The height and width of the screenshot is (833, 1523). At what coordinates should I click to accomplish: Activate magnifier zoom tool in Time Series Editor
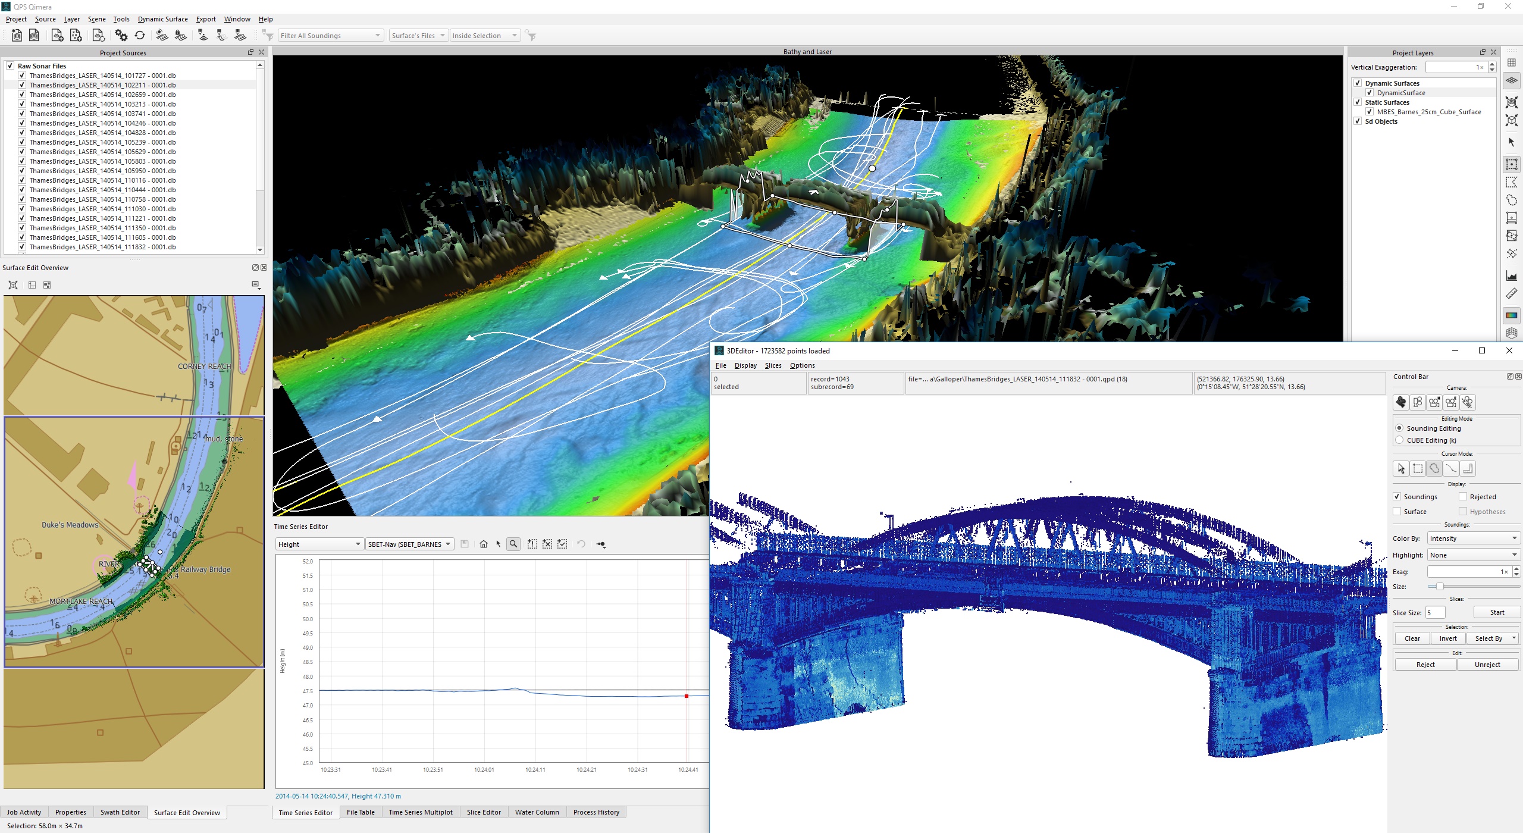coord(513,544)
